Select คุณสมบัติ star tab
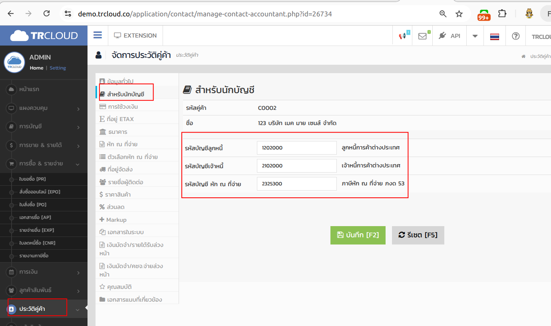This screenshot has width=551, height=326. pos(137,287)
